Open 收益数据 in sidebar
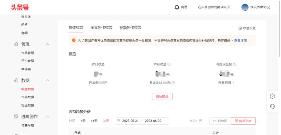The width and height of the screenshot is (281, 135). pyautogui.click(x=28, y=89)
